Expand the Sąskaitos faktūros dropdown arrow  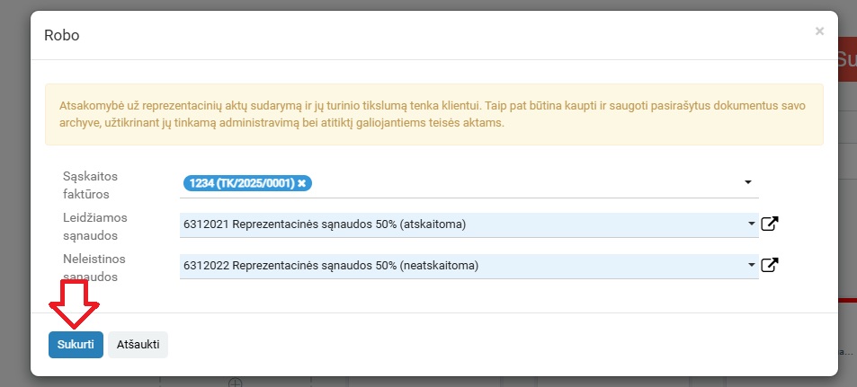pyautogui.click(x=748, y=182)
